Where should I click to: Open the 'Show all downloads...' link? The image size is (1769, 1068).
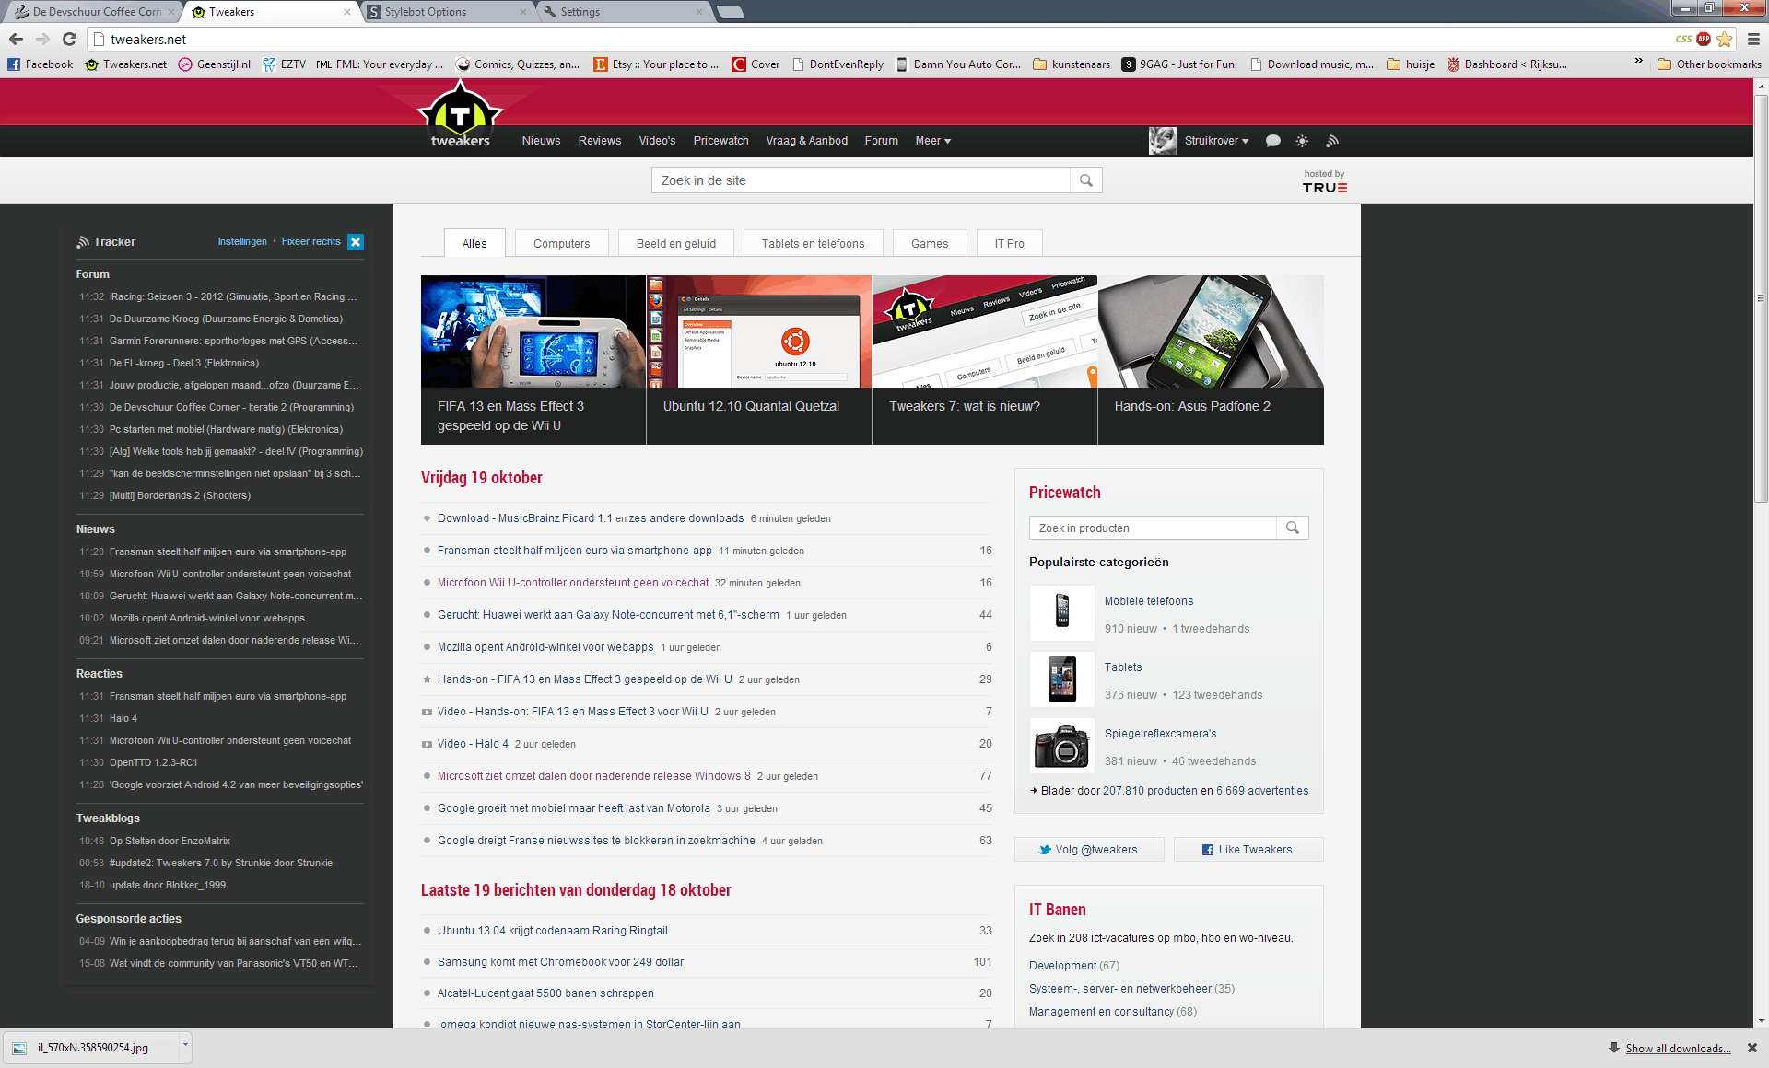click(1678, 1049)
